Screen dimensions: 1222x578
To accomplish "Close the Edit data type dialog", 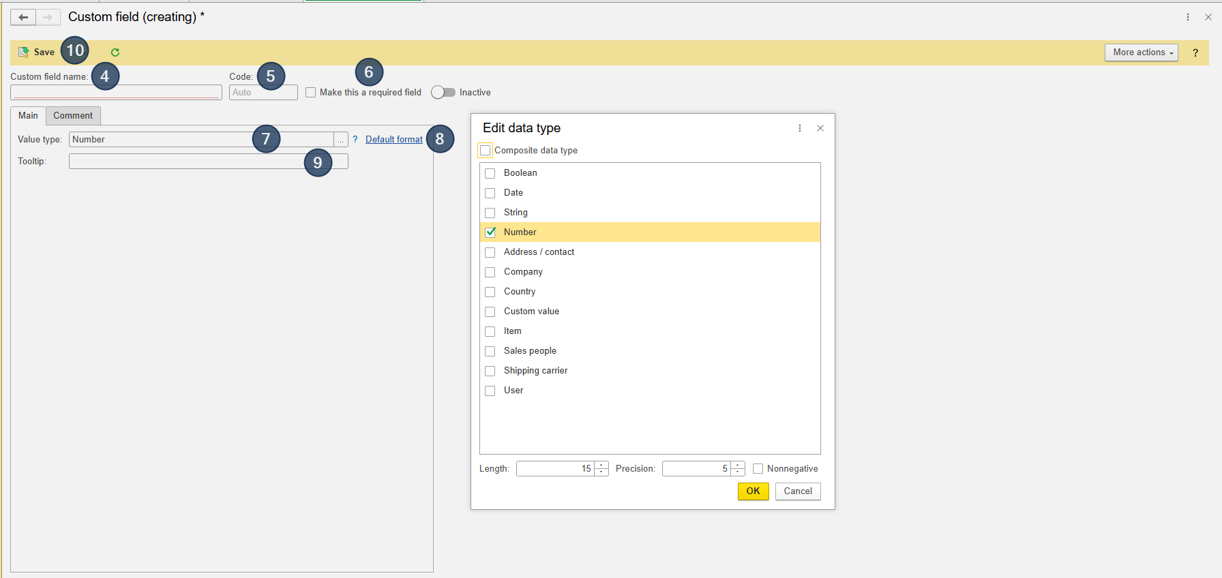I will pos(820,128).
